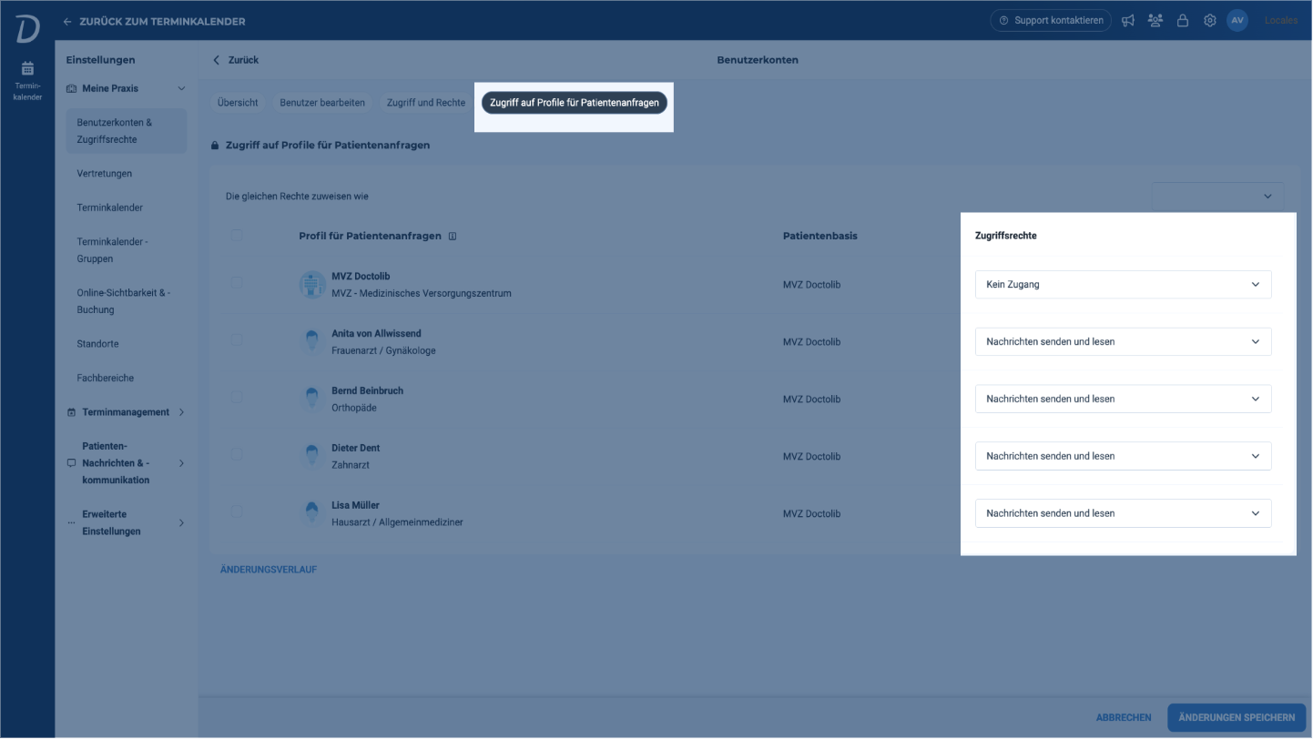Click the Meine Praxis briefcase icon
Viewport: 1313px width, 739px height.
72,89
